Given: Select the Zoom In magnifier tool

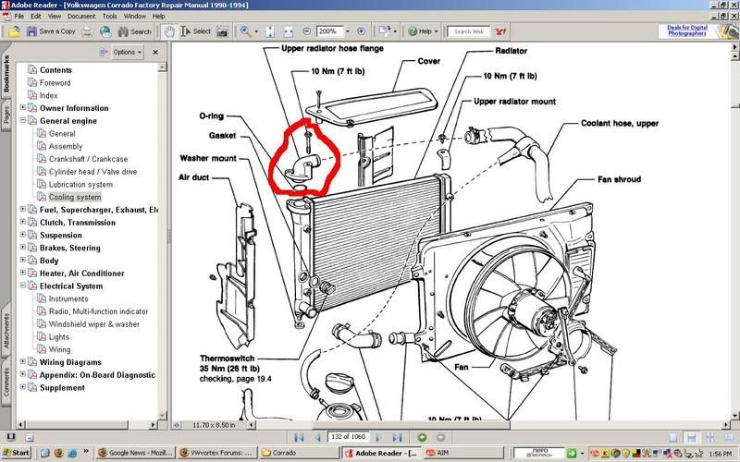Looking at the screenshot, I should (x=245, y=31).
